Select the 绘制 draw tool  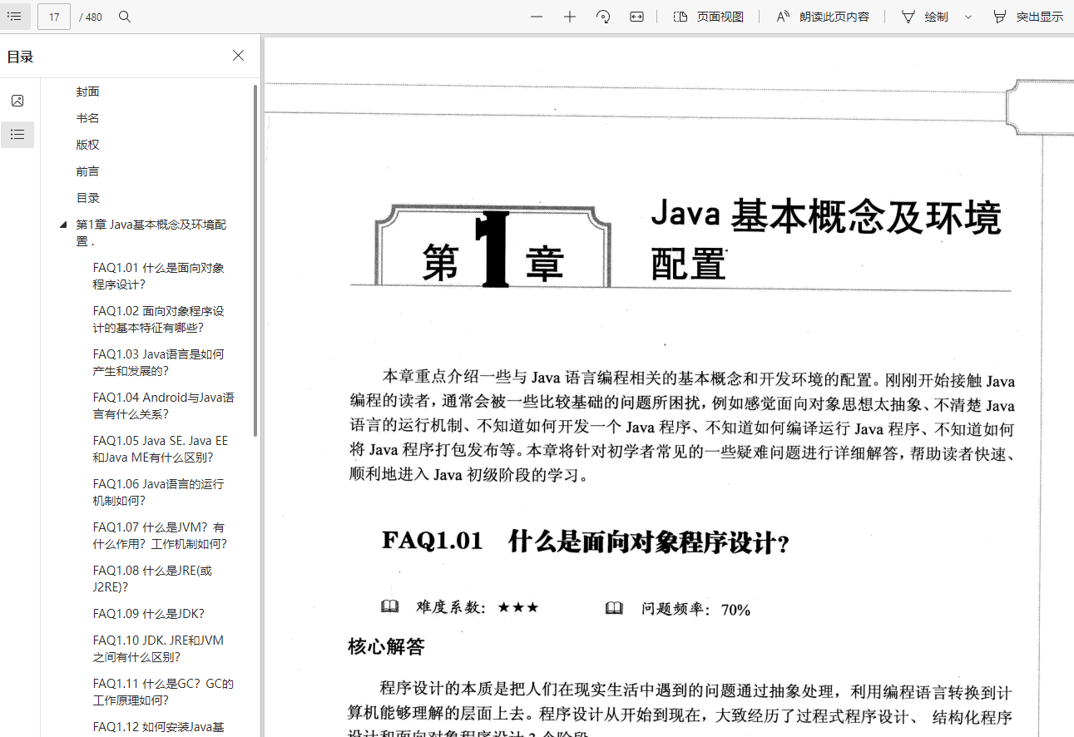pos(925,17)
